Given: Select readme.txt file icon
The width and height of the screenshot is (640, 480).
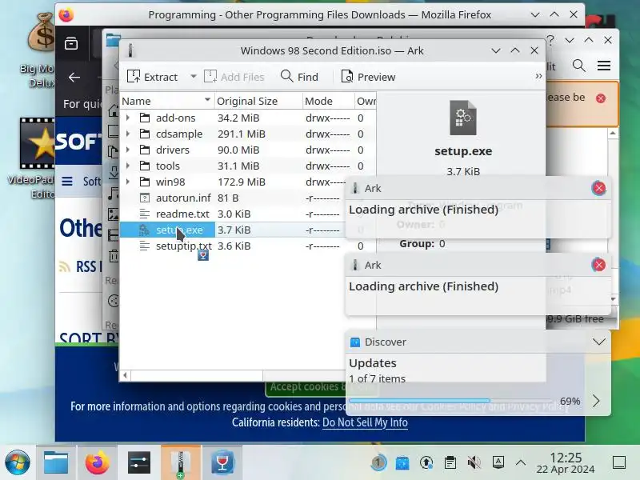Looking at the screenshot, I should click(x=145, y=214).
